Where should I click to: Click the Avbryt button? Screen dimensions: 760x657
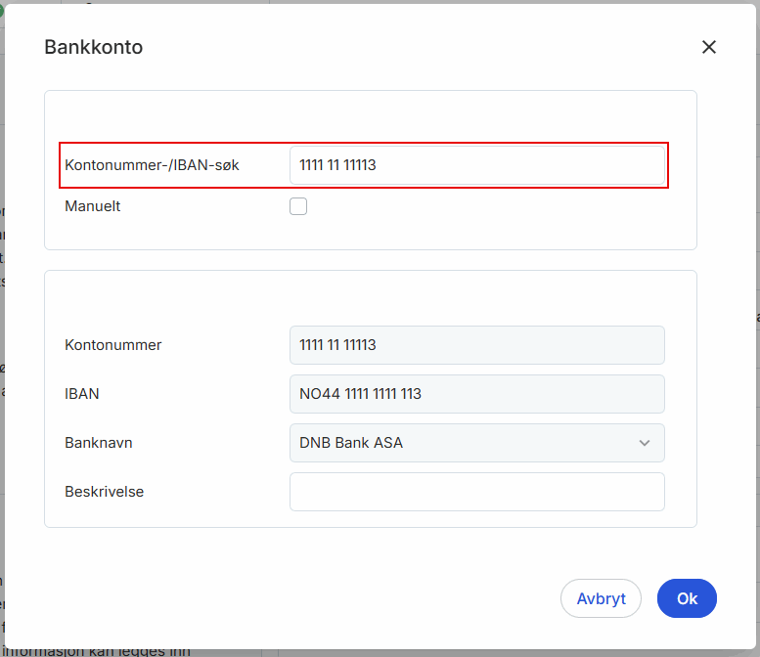tap(601, 598)
